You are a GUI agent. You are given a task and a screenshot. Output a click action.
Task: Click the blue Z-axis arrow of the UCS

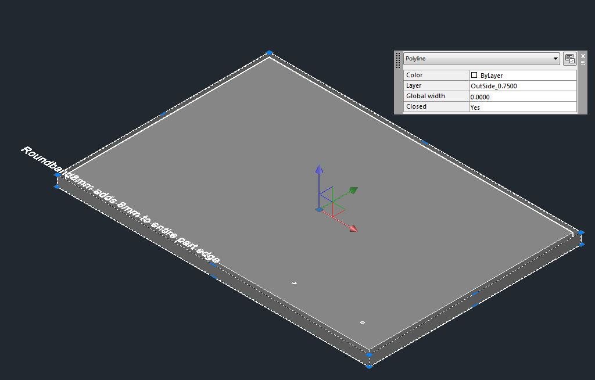tap(320, 170)
